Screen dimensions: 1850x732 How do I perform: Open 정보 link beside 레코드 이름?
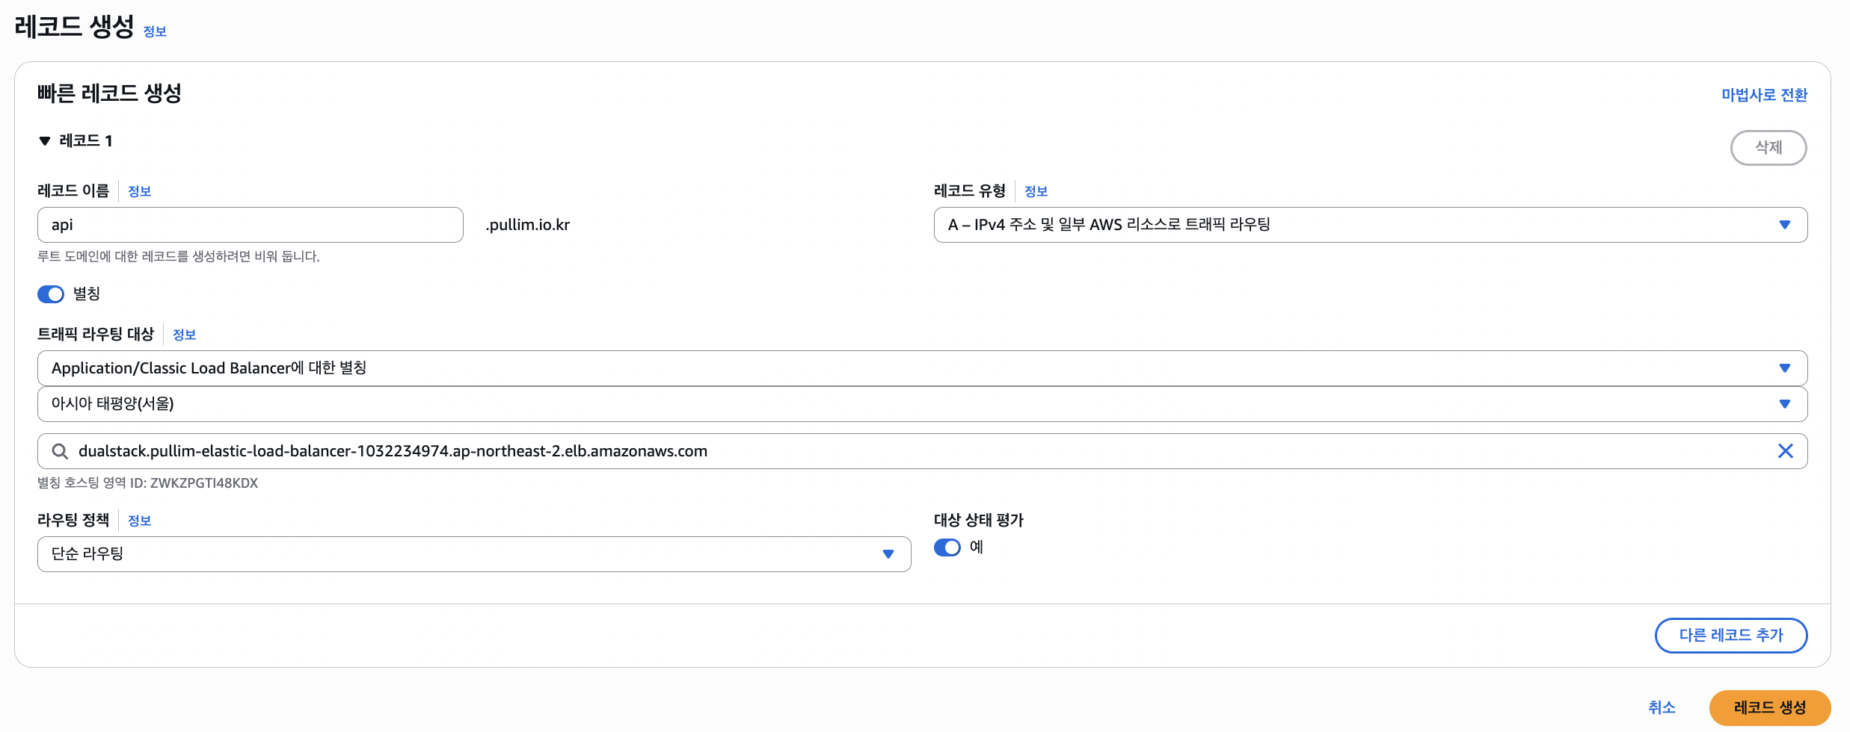coord(140,191)
